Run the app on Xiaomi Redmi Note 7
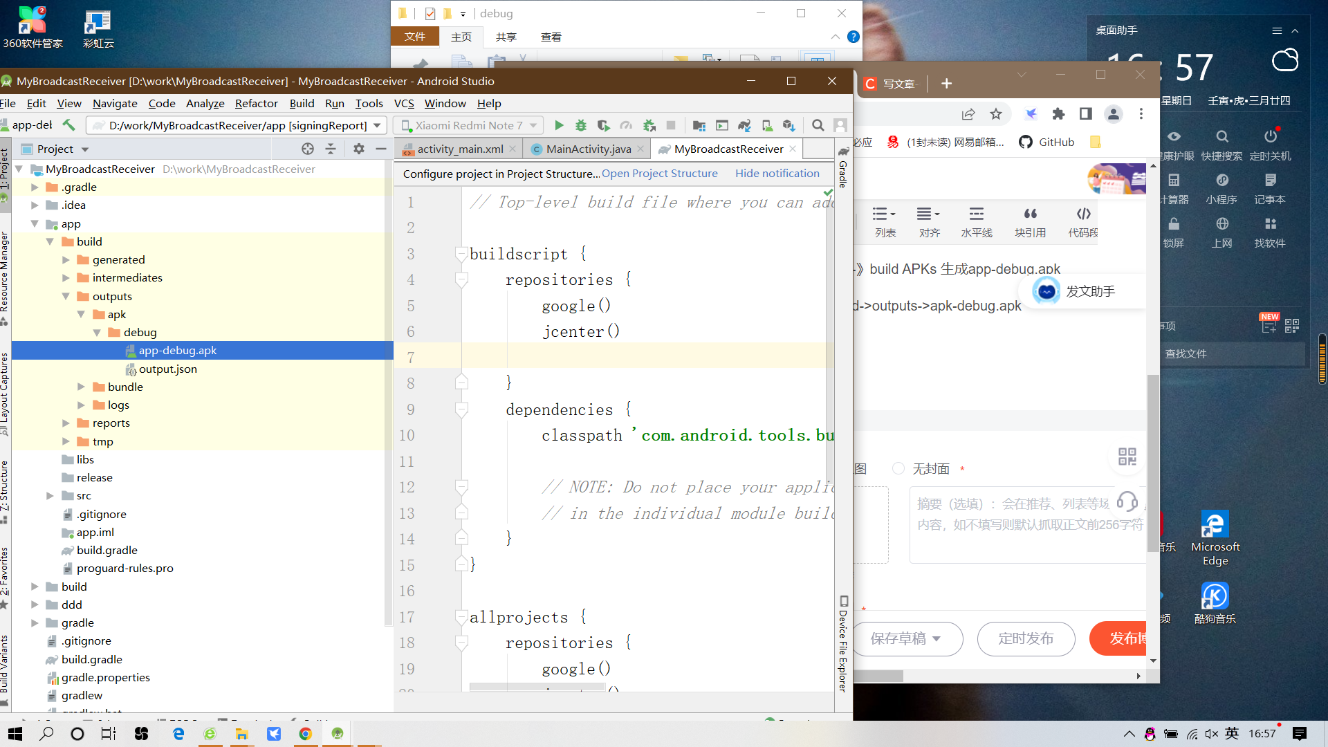This screenshot has width=1328, height=747. 560,125
